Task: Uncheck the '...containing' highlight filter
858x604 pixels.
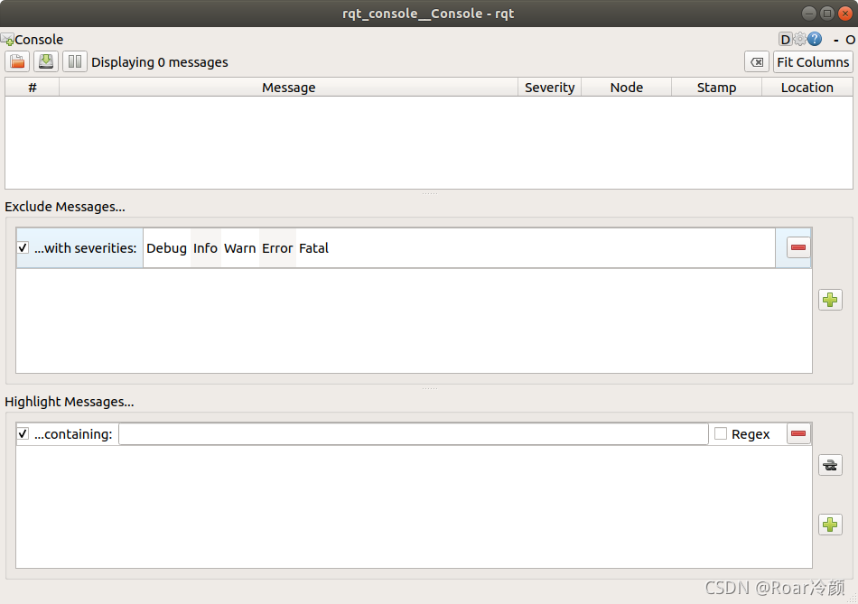Action: (x=23, y=434)
